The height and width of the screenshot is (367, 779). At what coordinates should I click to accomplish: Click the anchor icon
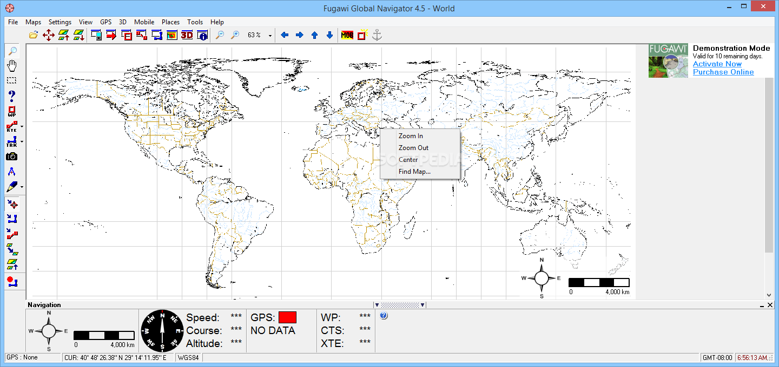377,35
